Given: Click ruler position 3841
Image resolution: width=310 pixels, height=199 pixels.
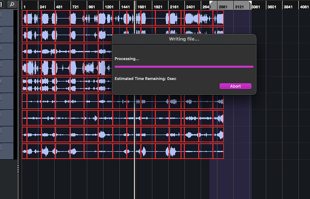Looking at the screenshot, I should click(288, 7).
